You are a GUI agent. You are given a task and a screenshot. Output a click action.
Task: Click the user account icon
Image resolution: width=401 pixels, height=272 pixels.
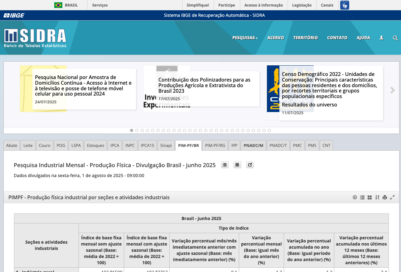(x=381, y=38)
